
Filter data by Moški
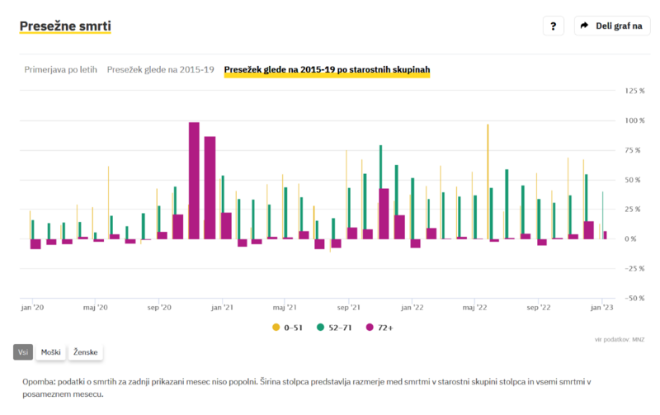(50, 352)
